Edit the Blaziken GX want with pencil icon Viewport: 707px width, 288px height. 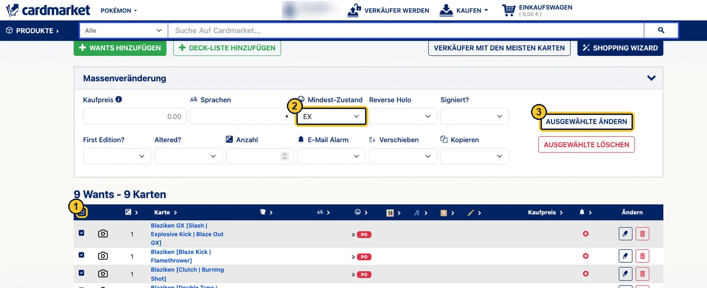(x=625, y=234)
